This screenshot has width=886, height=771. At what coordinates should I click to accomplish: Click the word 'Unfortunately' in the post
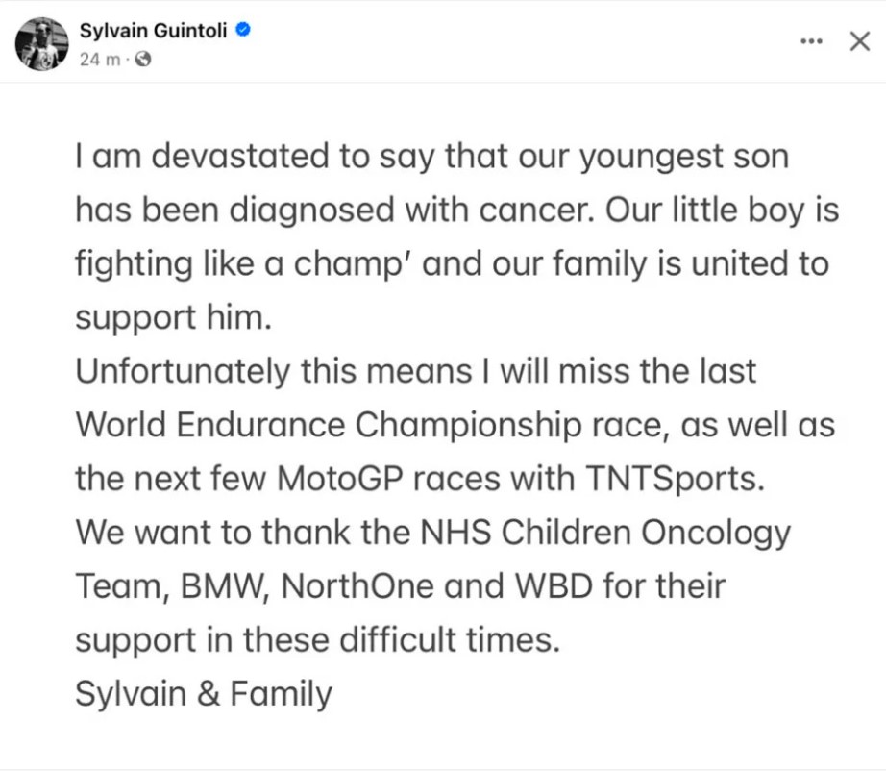183,372
